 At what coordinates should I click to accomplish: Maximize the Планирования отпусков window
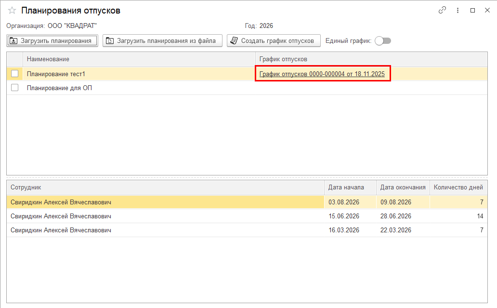tap(472, 10)
